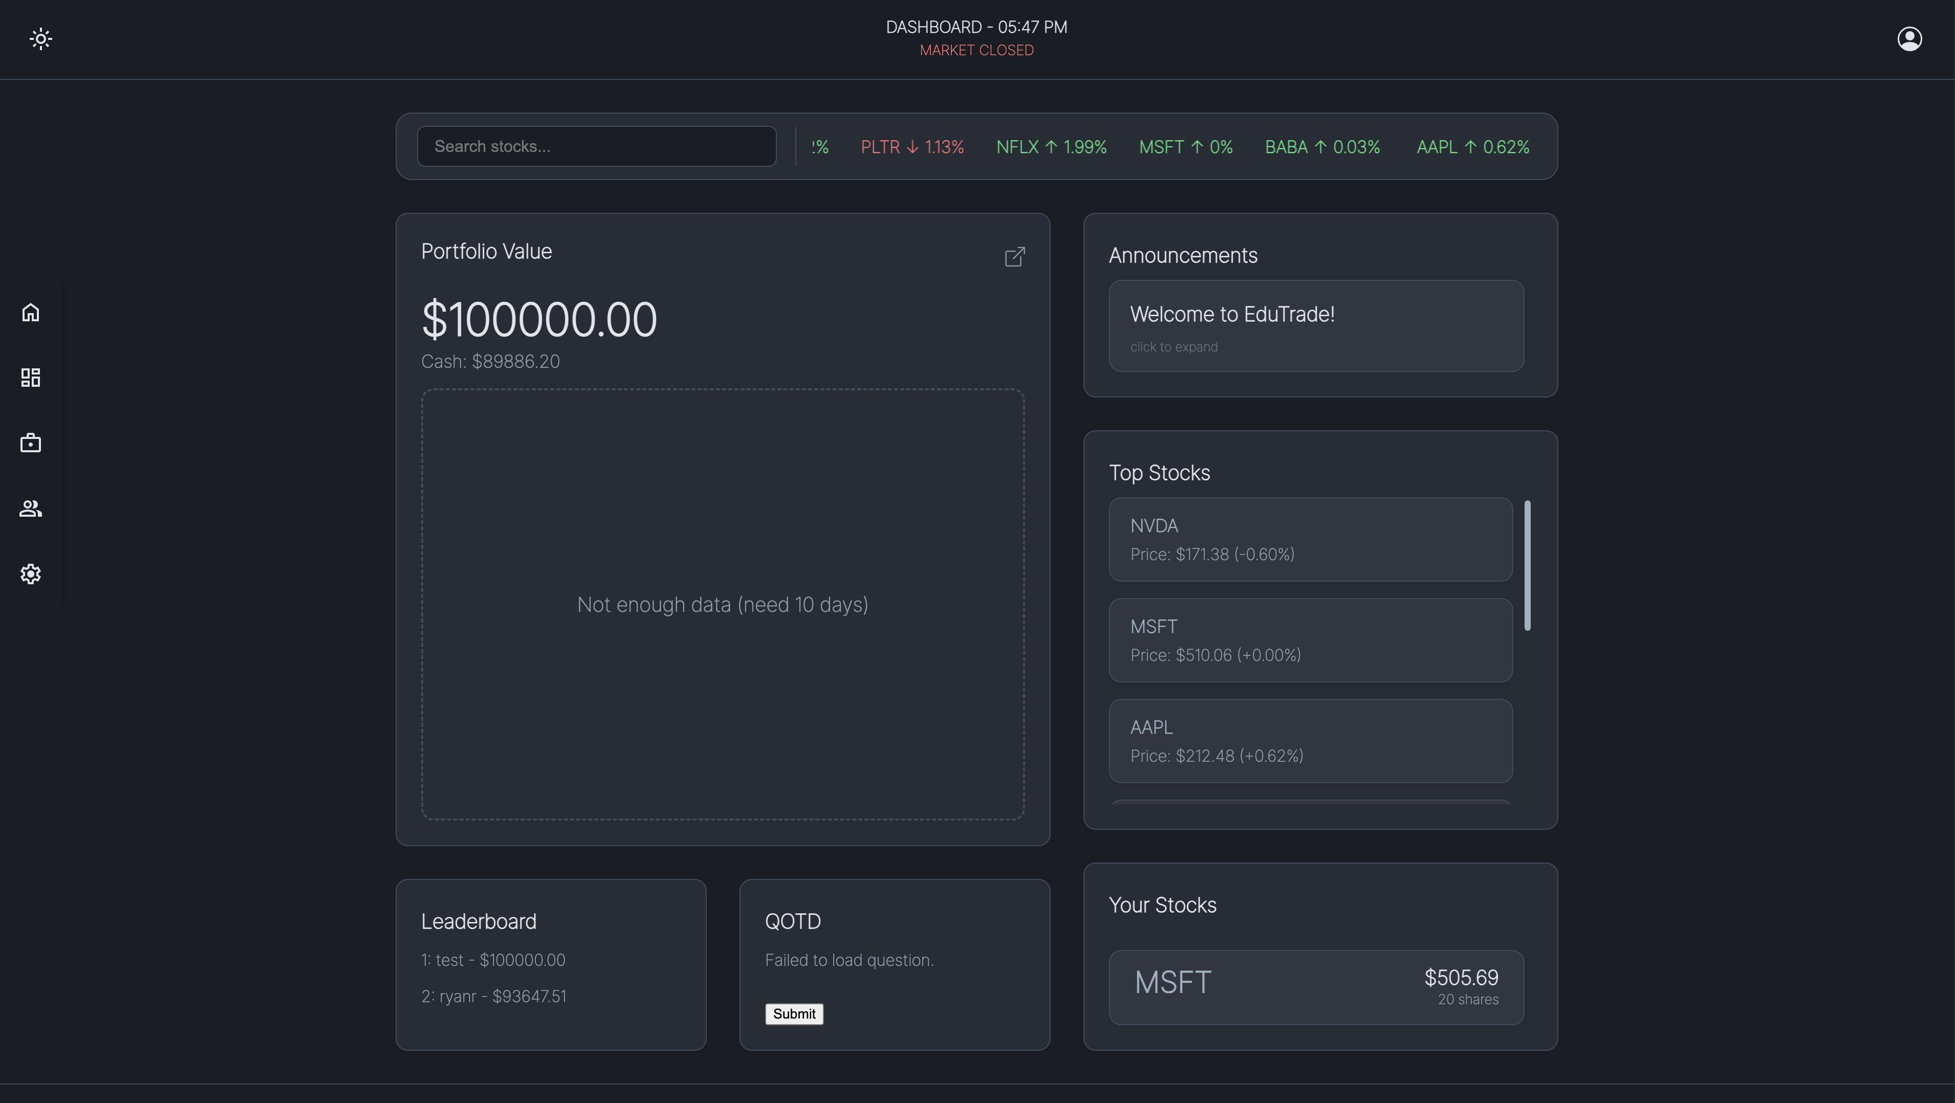Open the user profile icon

tap(1909, 39)
